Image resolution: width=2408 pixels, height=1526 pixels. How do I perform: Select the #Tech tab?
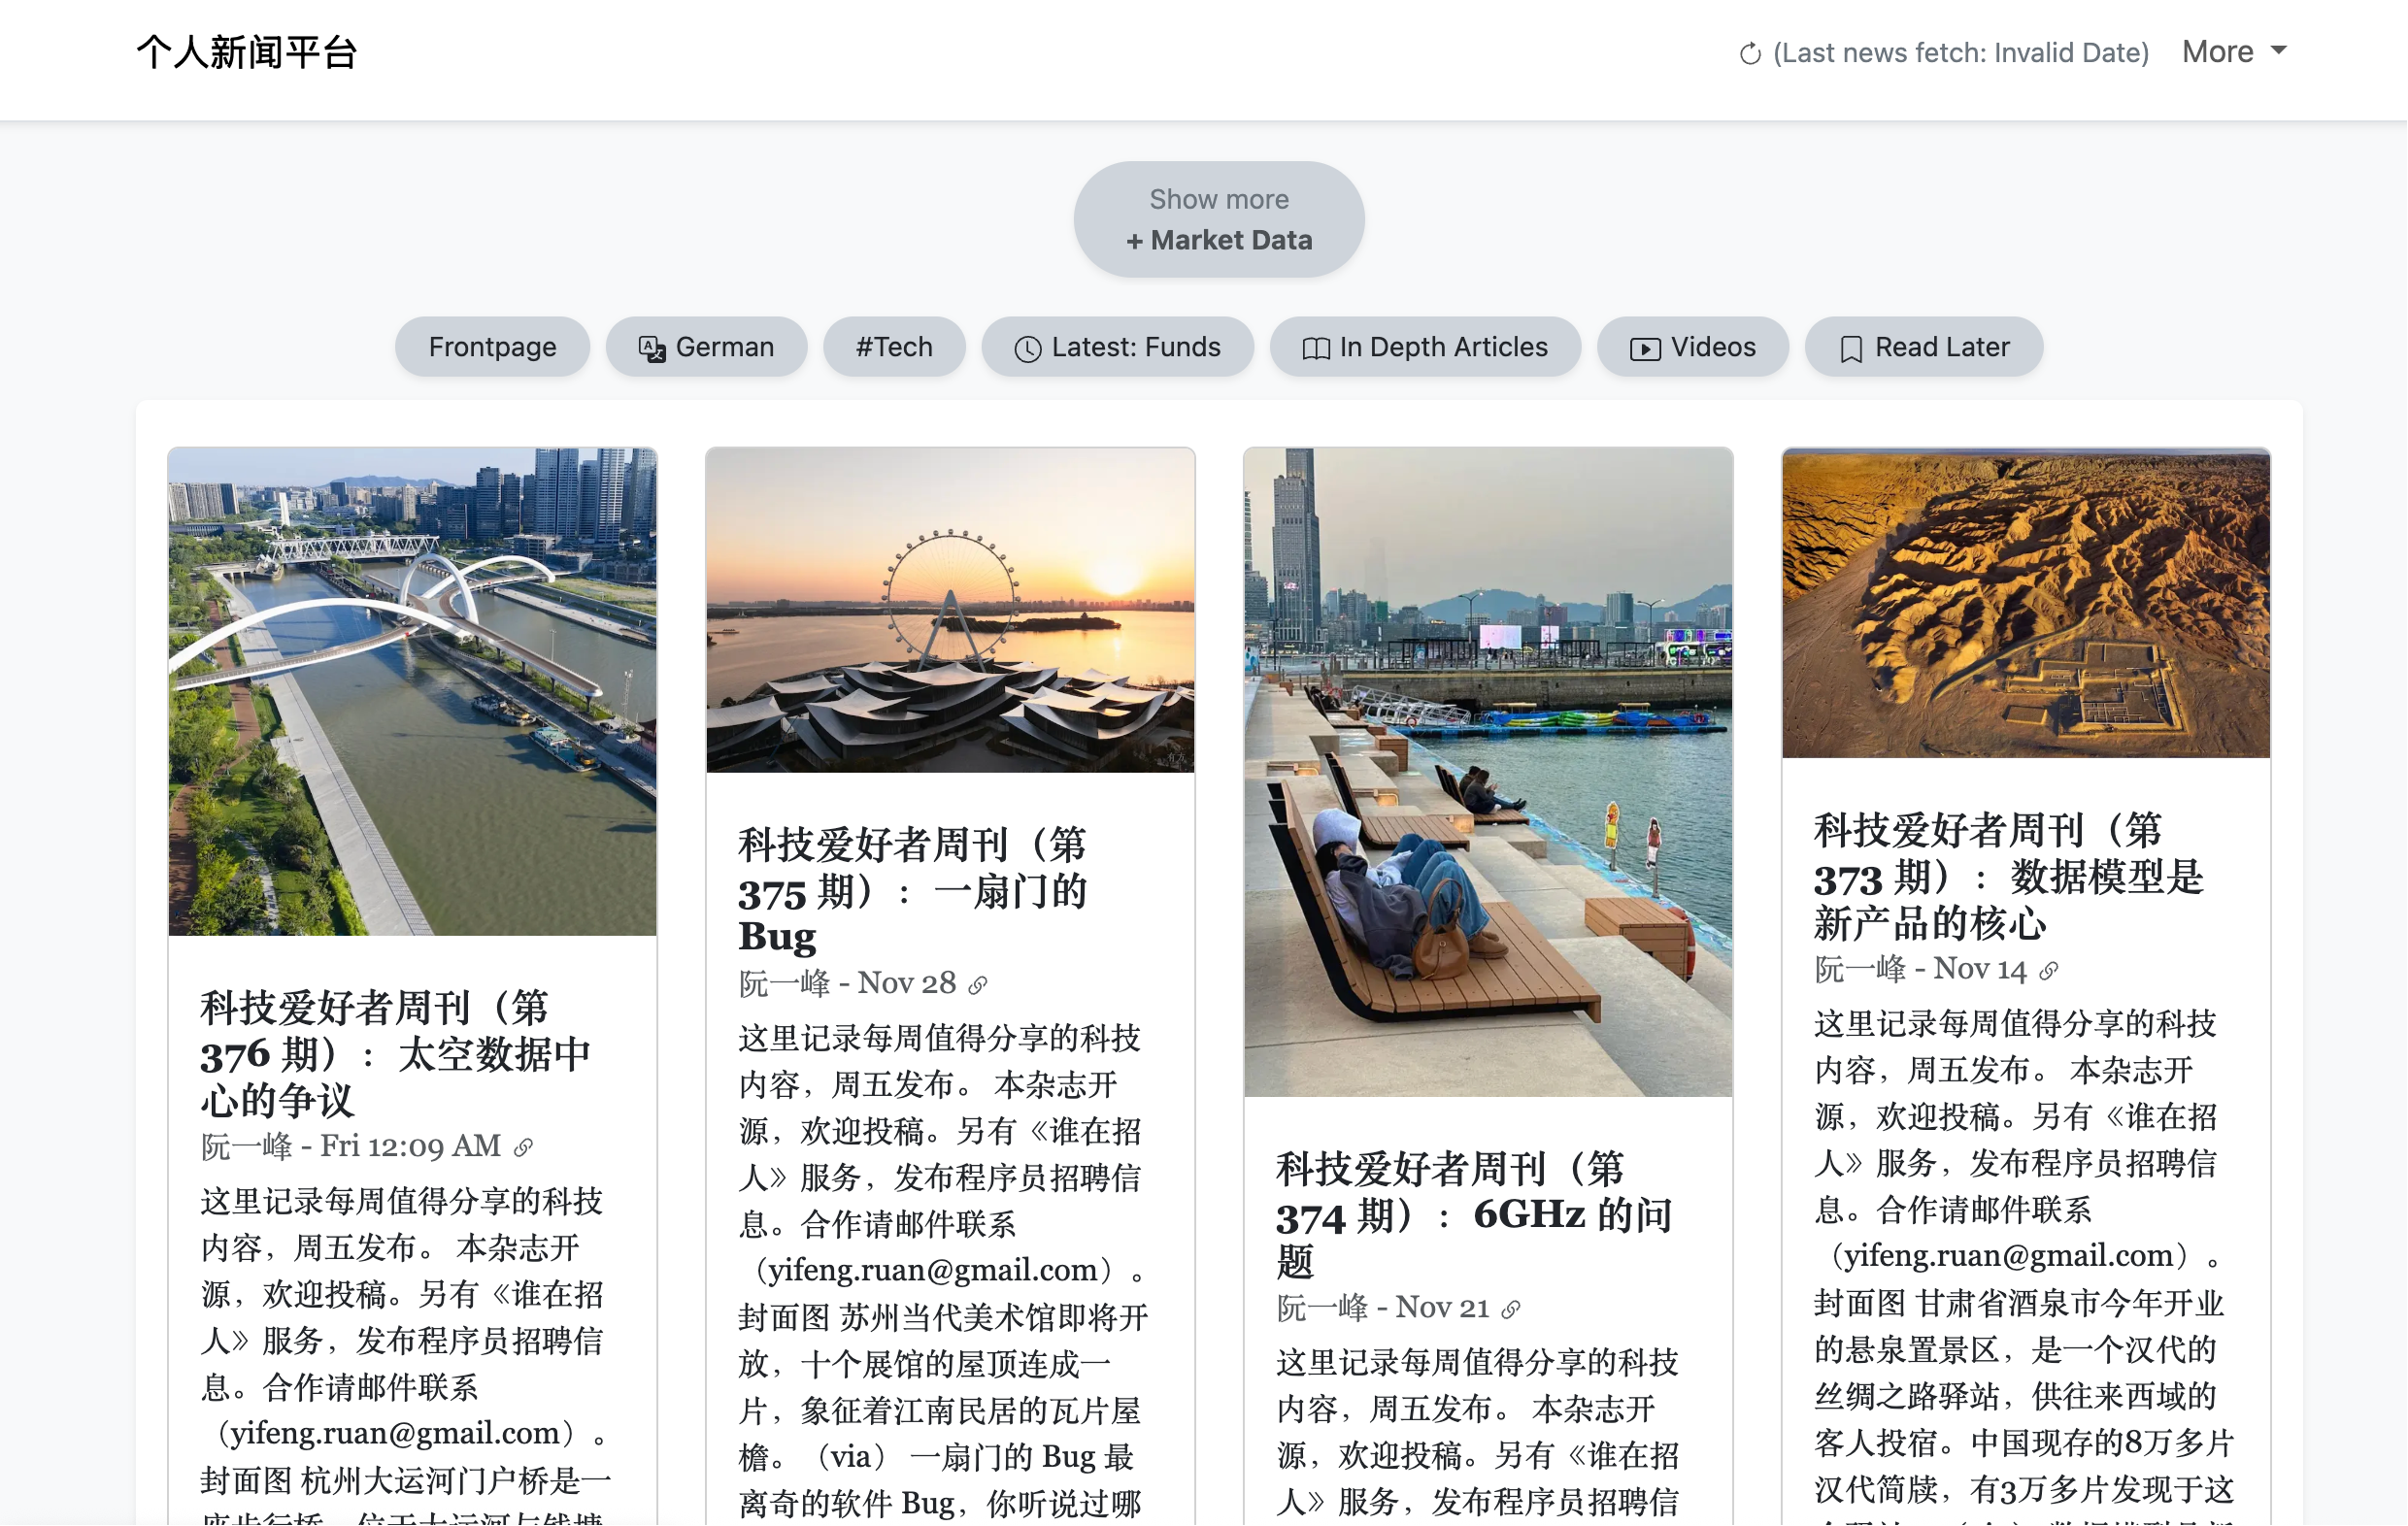coord(894,348)
